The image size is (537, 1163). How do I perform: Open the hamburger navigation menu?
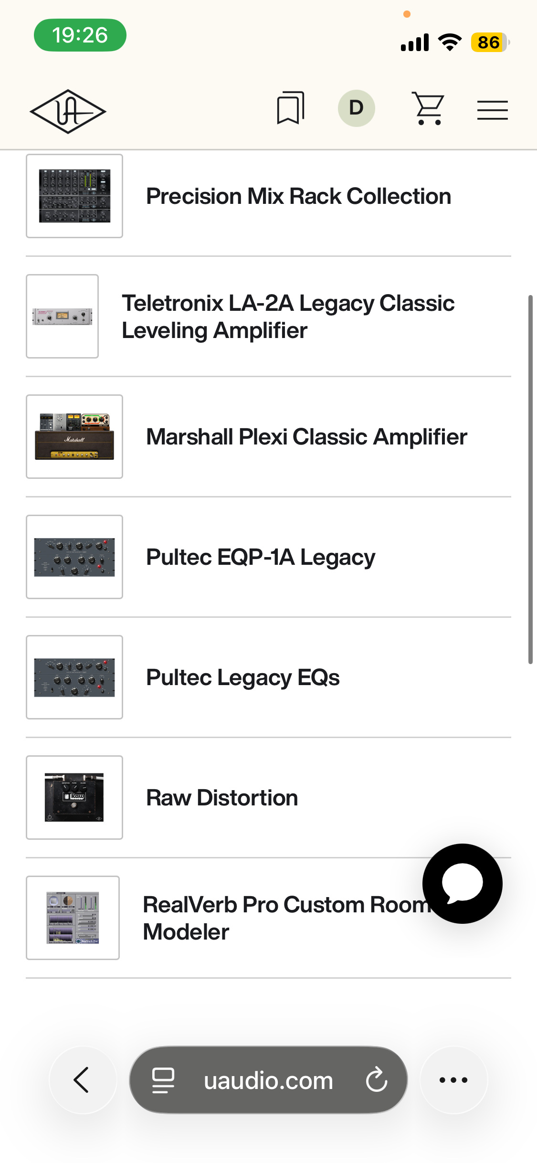(x=492, y=110)
